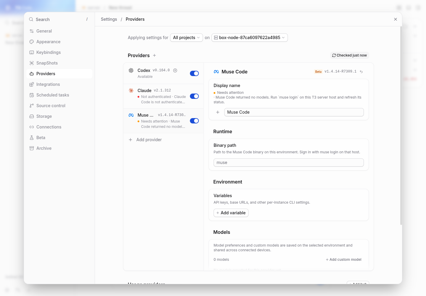Click the Muse Code display name field
This screenshot has height=296, width=426.
coord(294,112)
